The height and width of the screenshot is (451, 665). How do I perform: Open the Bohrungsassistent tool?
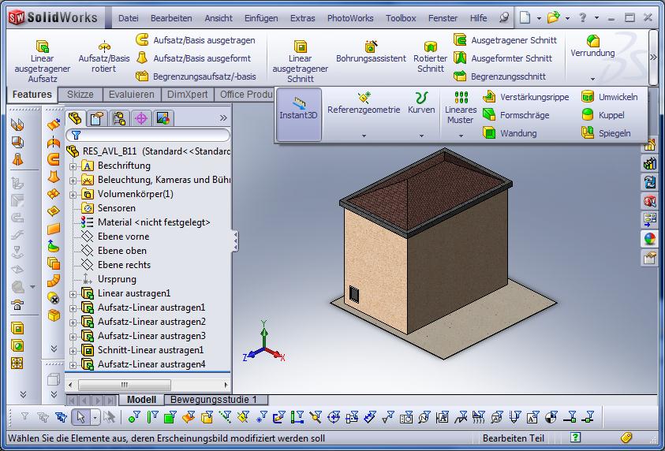click(x=371, y=47)
